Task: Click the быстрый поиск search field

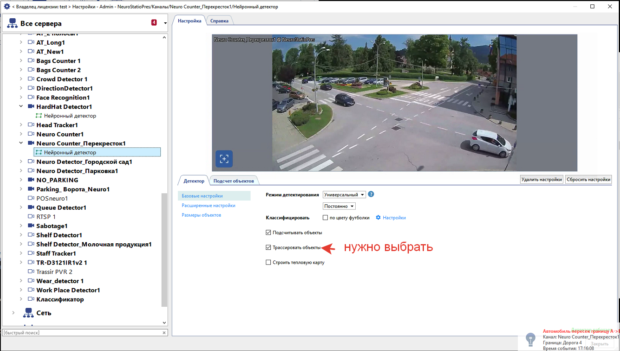Action: [82, 333]
